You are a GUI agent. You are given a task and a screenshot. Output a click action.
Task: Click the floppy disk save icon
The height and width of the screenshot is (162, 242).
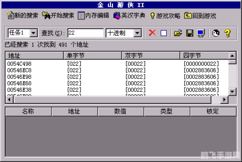pyautogui.click(x=190, y=33)
